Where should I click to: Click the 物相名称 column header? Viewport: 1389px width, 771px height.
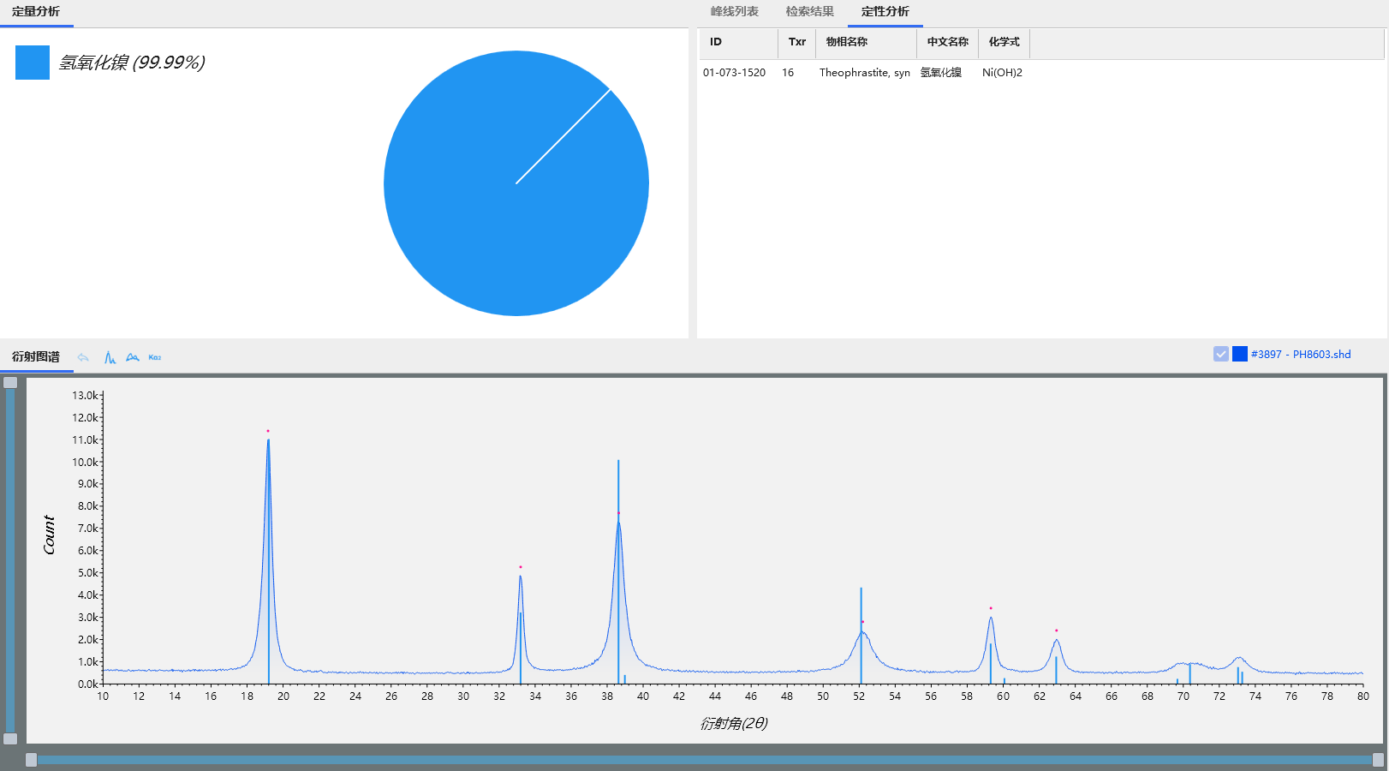click(867, 42)
